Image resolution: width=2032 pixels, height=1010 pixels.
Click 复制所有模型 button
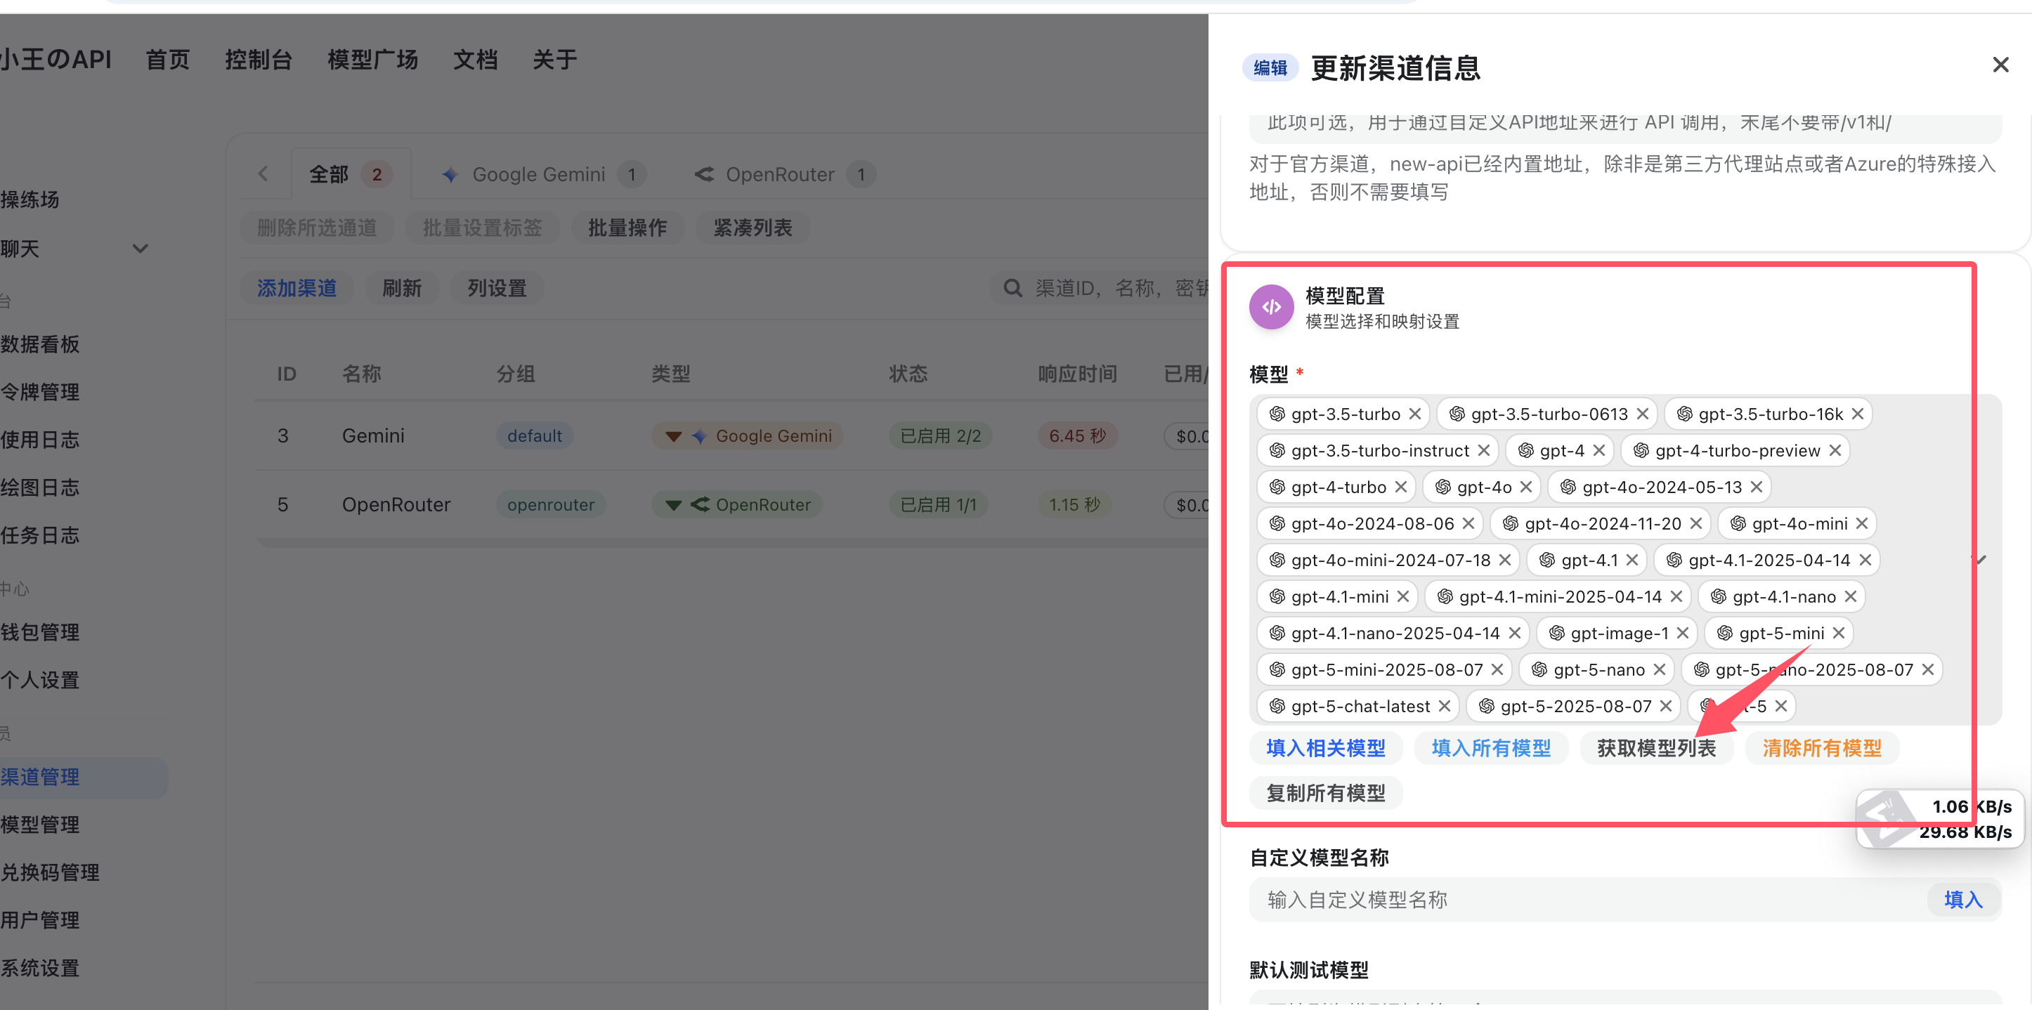tap(1326, 793)
